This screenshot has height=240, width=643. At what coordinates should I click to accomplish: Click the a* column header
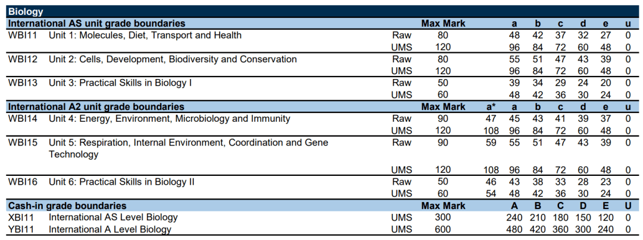[491, 106]
